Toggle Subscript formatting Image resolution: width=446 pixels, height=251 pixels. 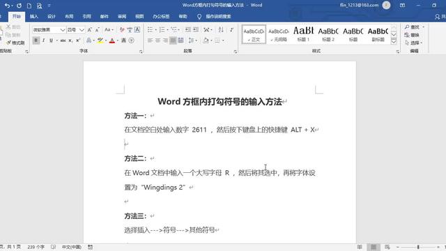point(70,40)
